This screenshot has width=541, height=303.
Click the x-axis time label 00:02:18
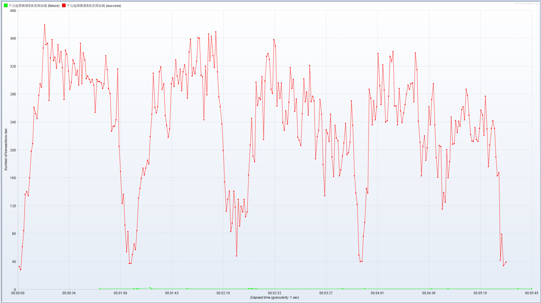(223, 293)
